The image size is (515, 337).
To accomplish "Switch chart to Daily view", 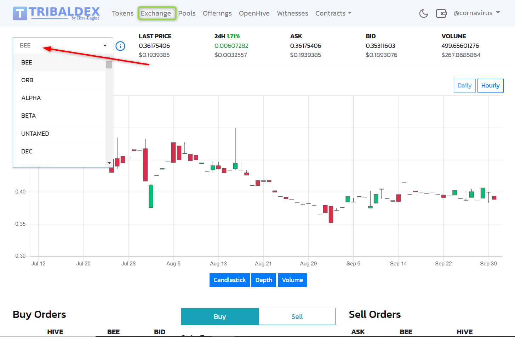I will 464,85.
